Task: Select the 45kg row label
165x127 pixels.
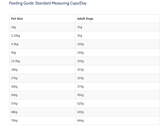Action: point(14,95)
